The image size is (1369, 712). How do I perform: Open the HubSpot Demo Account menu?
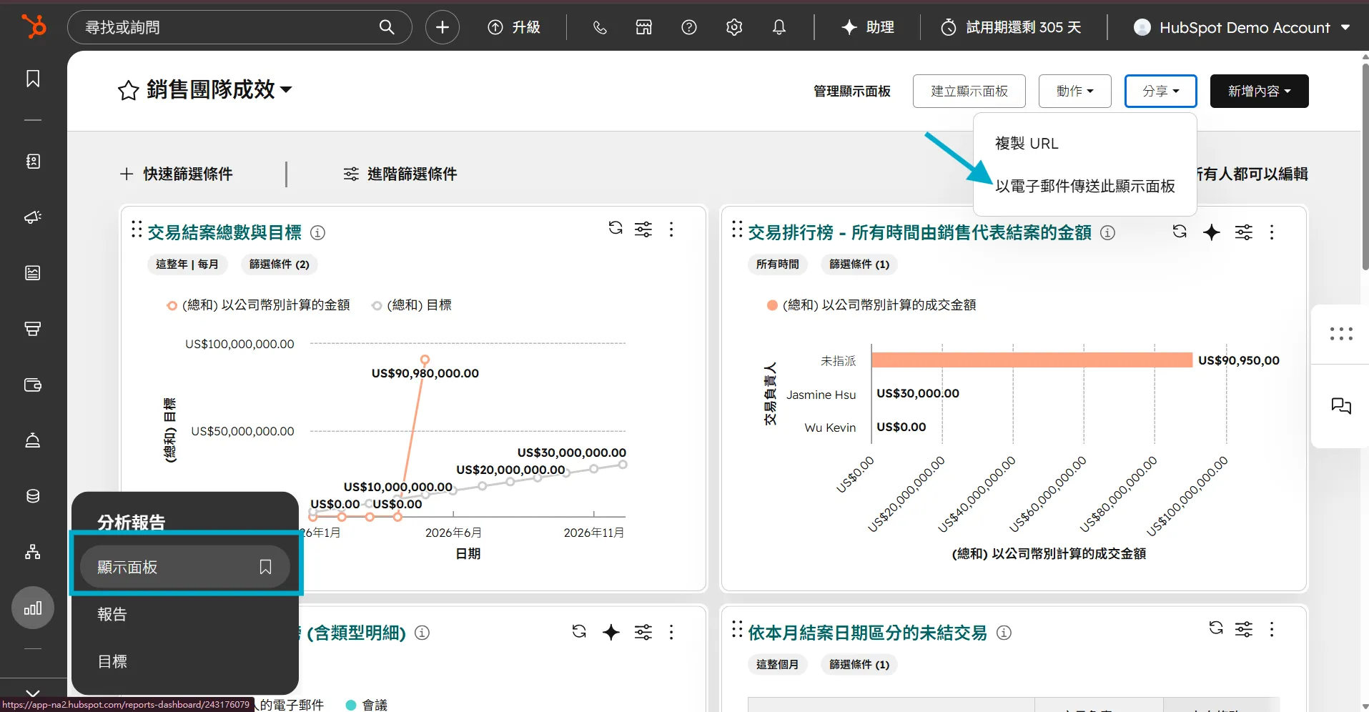[1242, 27]
